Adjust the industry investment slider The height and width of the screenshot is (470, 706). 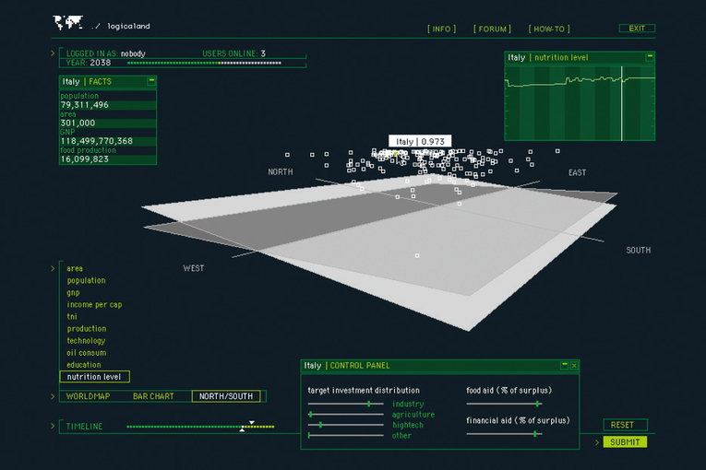point(369,404)
